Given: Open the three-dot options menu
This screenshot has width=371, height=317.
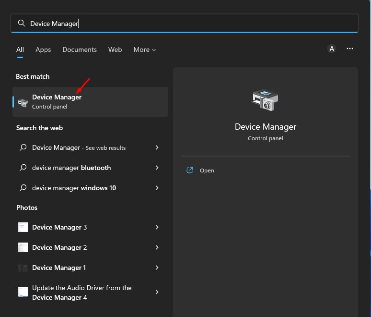Looking at the screenshot, I should point(350,49).
